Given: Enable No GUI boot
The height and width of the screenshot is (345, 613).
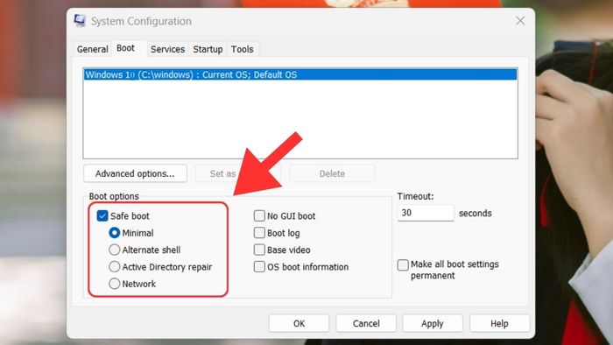Looking at the screenshot, I should (x=259, y=215).
